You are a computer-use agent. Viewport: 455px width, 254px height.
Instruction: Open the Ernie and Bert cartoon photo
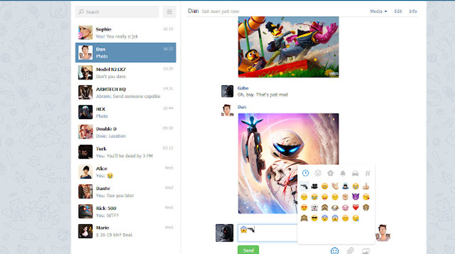pyautogui.click(x=288, y=47)
